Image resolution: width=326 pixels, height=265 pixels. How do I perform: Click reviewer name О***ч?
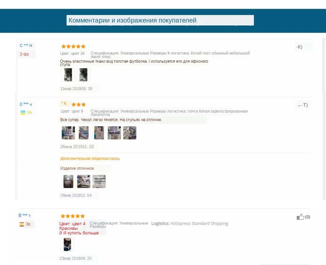pyautogui.click(x=26, y=104)
